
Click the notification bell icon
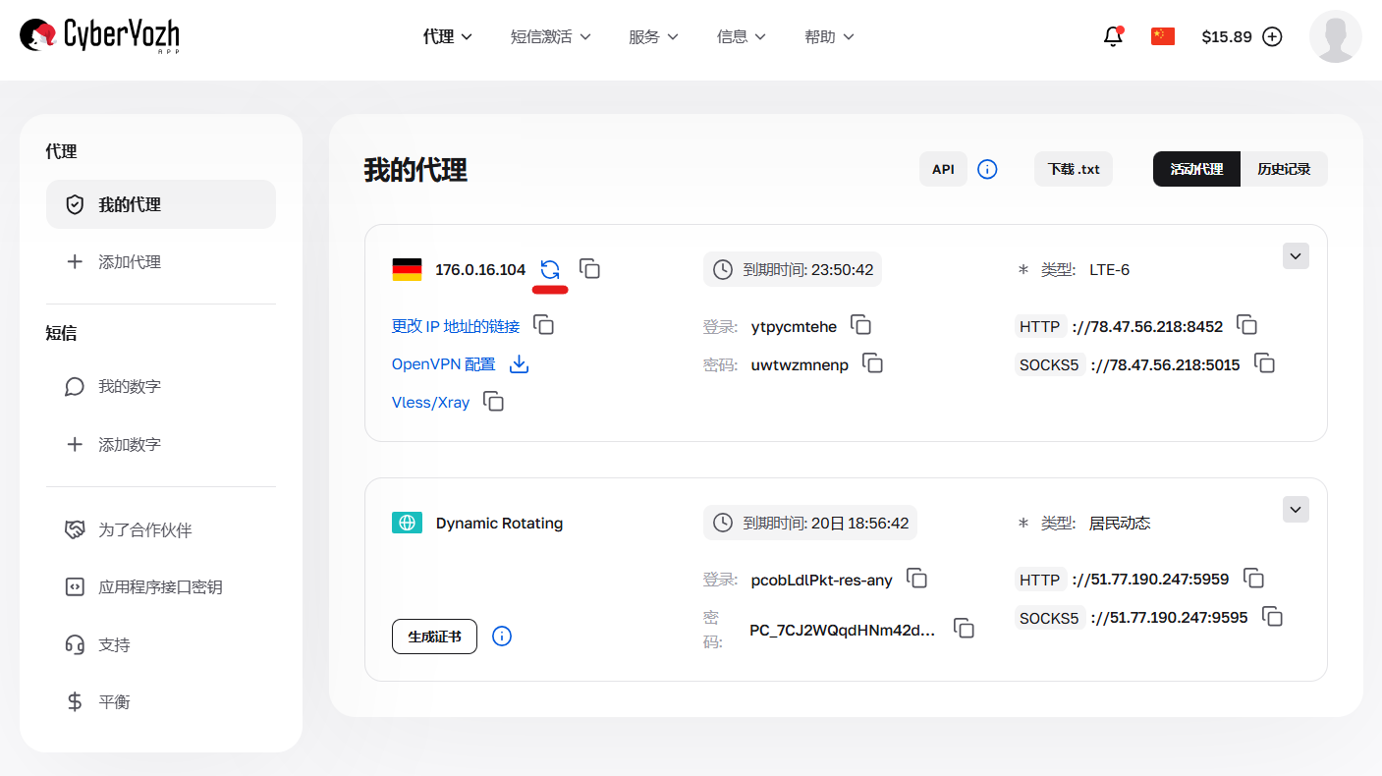[x=1113, y=35]
